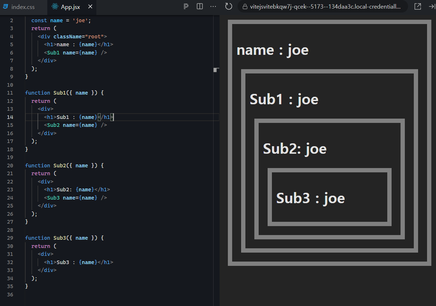Click the <Sub3 name={name} /> code line

coord(76,197)
